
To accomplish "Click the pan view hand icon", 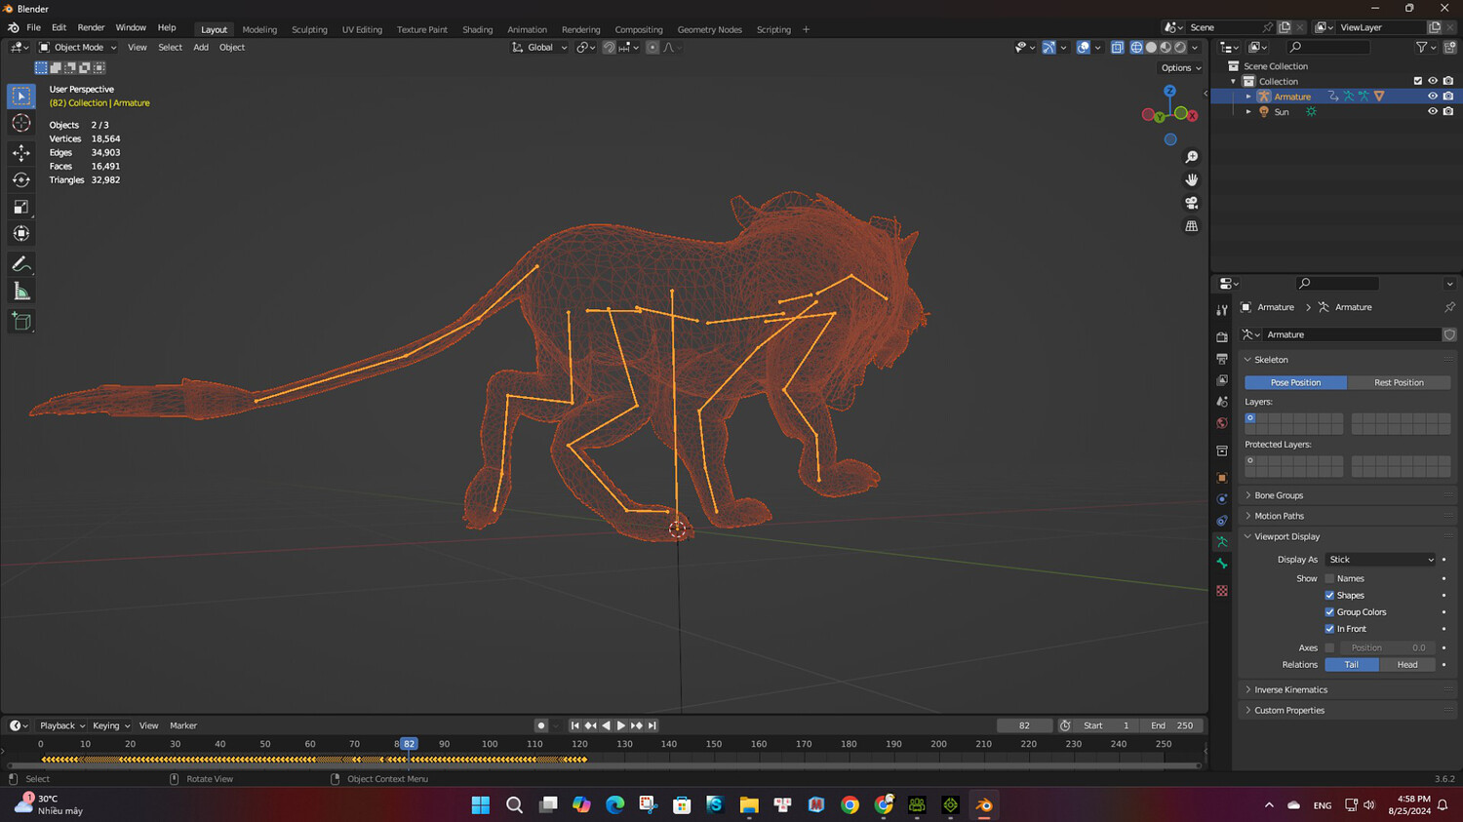I will pyautogui.click(x=1191, y=179).
